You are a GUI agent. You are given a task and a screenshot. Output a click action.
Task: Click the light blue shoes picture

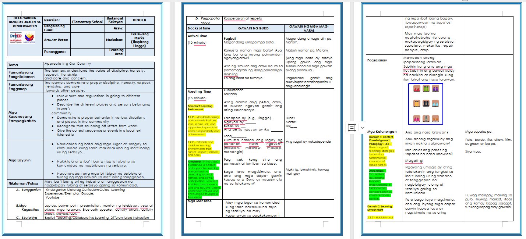[436, 104]
